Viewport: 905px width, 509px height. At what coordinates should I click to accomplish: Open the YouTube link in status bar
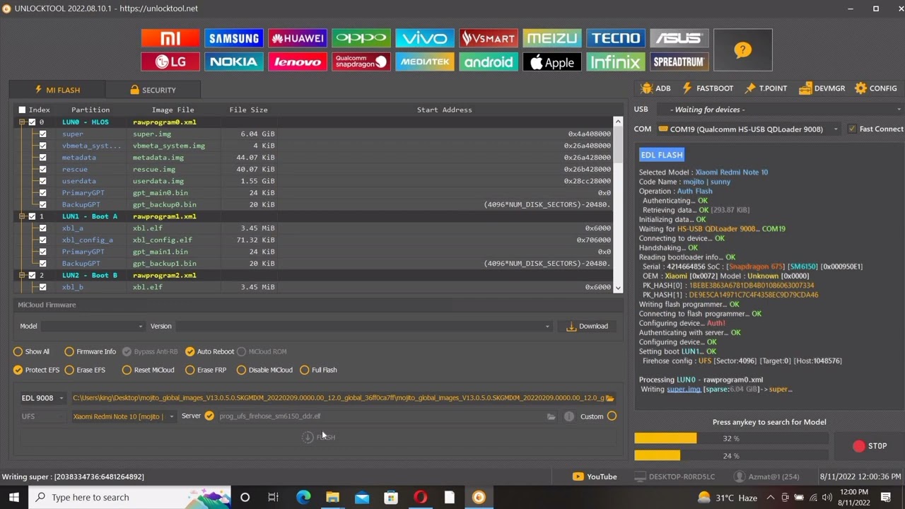[x=595, y=476]
